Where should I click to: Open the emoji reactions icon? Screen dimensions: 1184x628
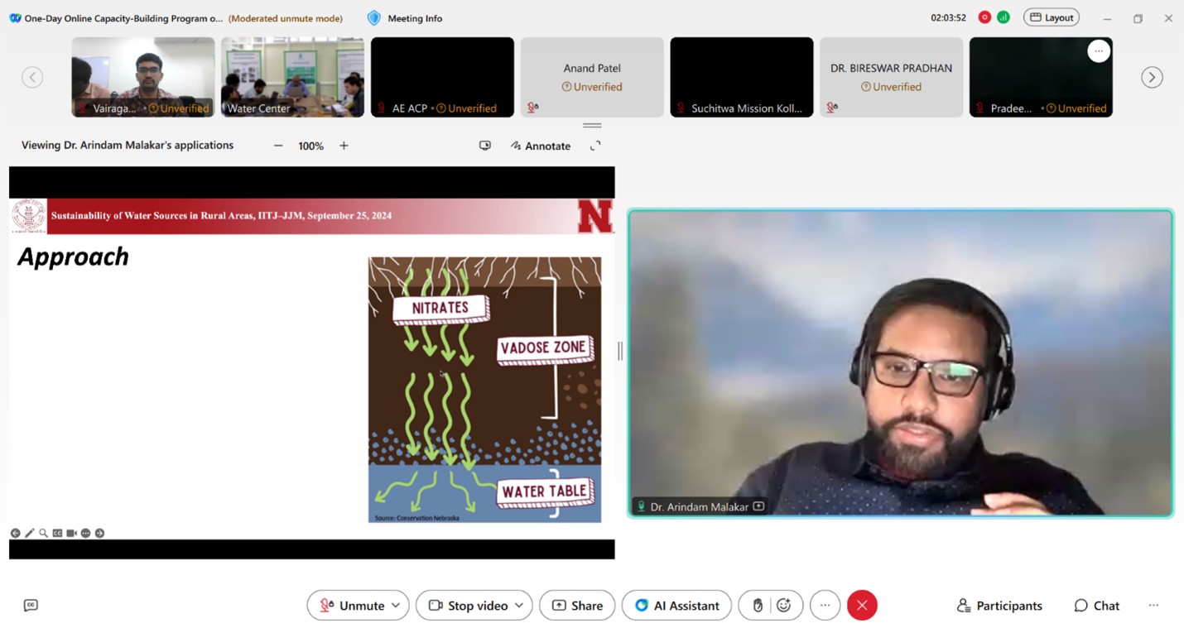(x=784, y=606)
